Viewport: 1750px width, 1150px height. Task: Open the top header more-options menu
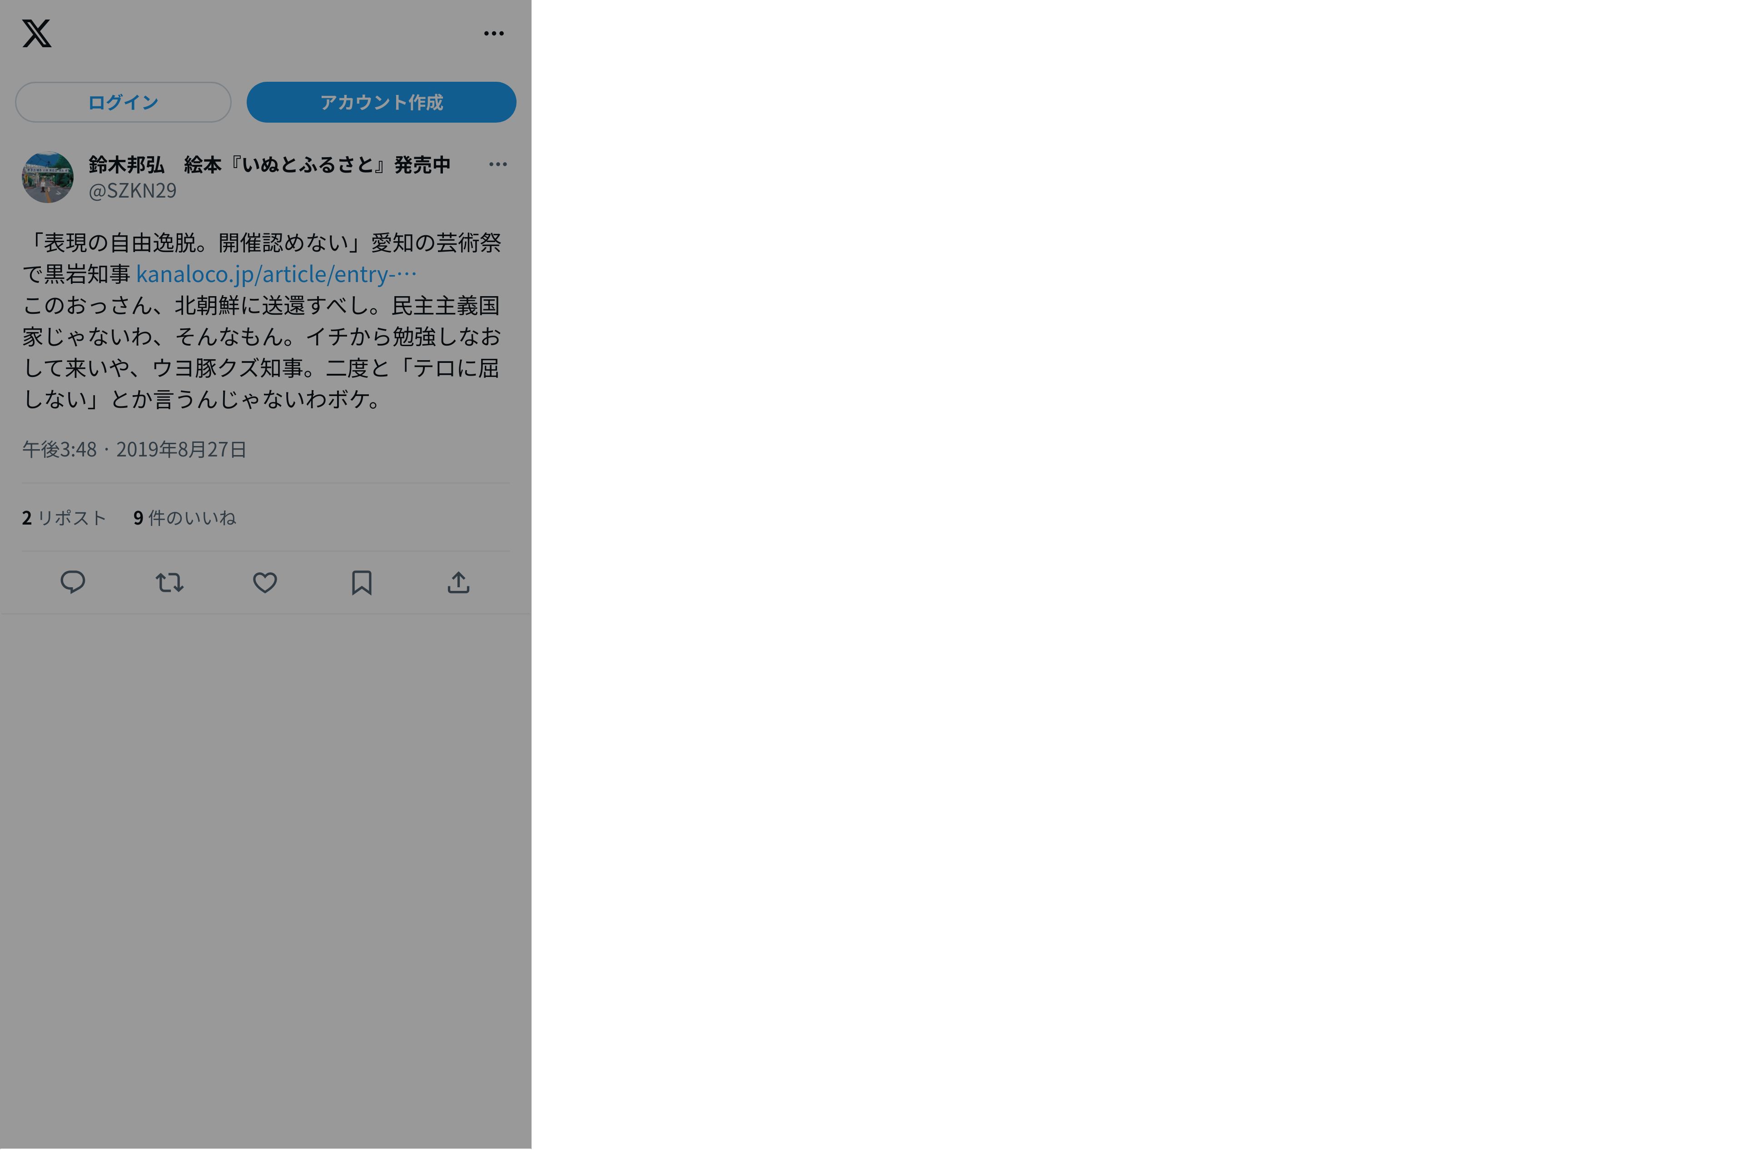pos(493,34)
